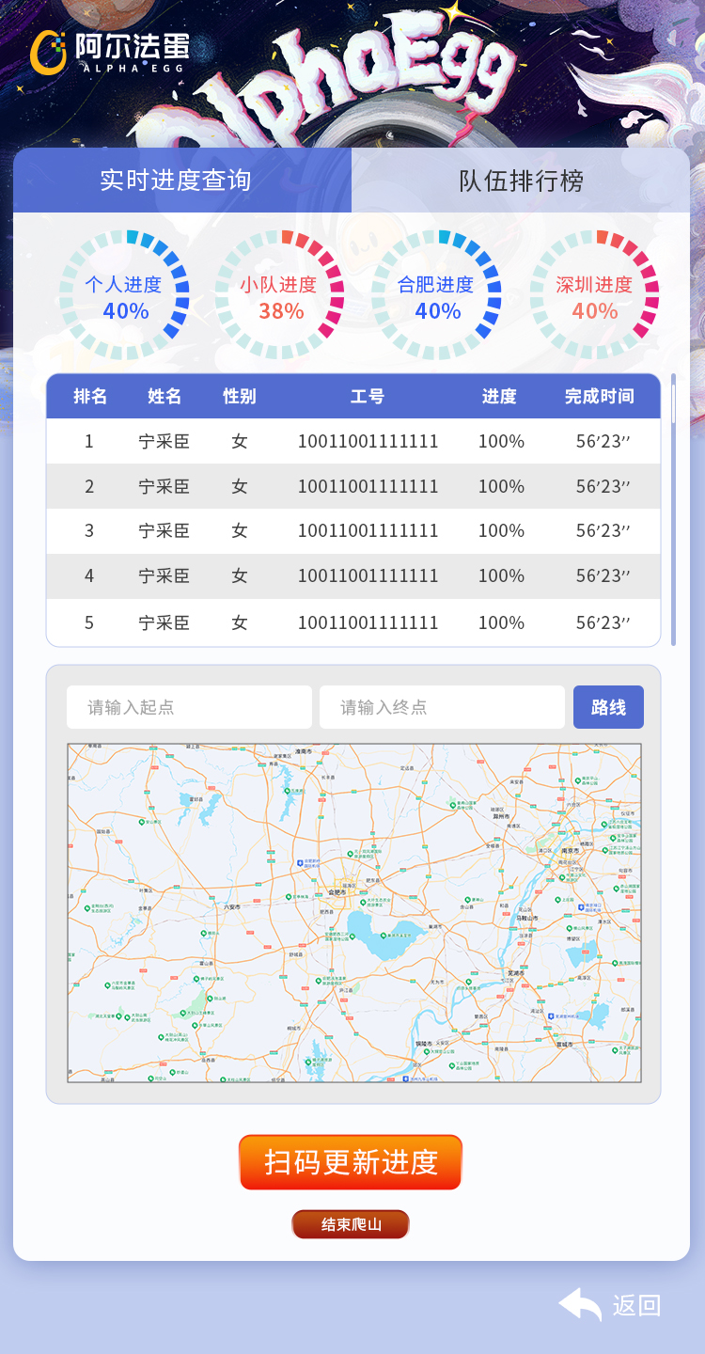
Task: Click the 100% progress in rank 4 row
Action: (x=501, y=575)
